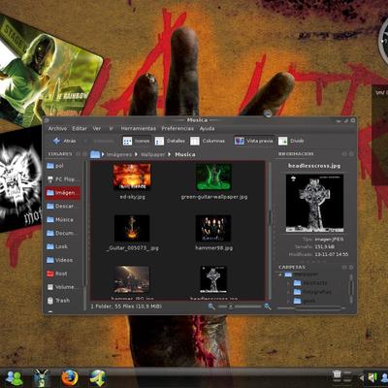Open the Ver menu
The width and height of the screenshot is (388, 388).
[97, 128]
